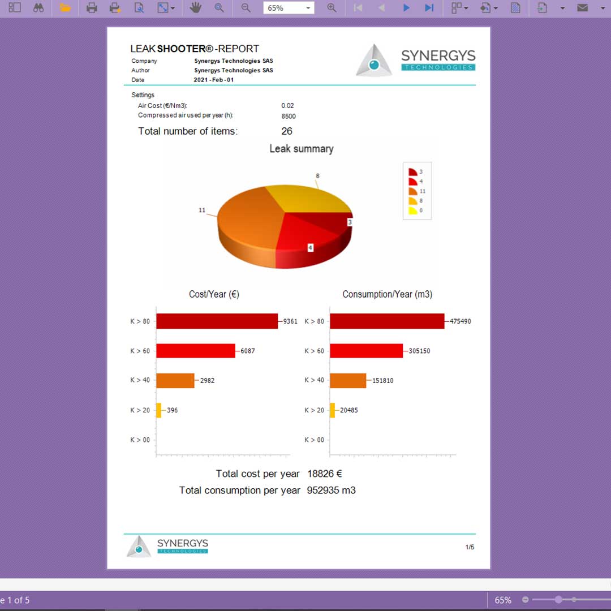Expand the scale dropdown arrow

[x=173, y=8]
